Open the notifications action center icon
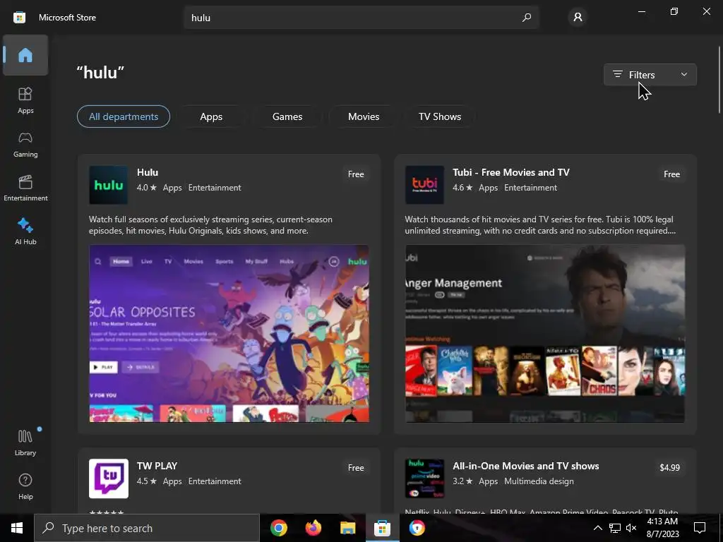Viewport: 723px width, 542px height. tap(699, 528)
